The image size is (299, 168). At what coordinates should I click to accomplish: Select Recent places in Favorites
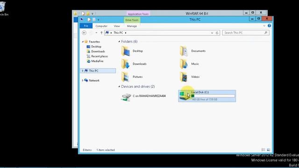pyautogui.click(x=100, y=56)
